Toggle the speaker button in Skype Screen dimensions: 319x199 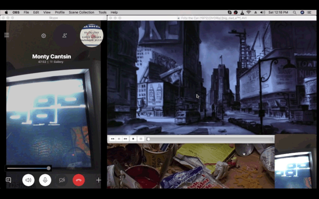[x=28, y=180]
